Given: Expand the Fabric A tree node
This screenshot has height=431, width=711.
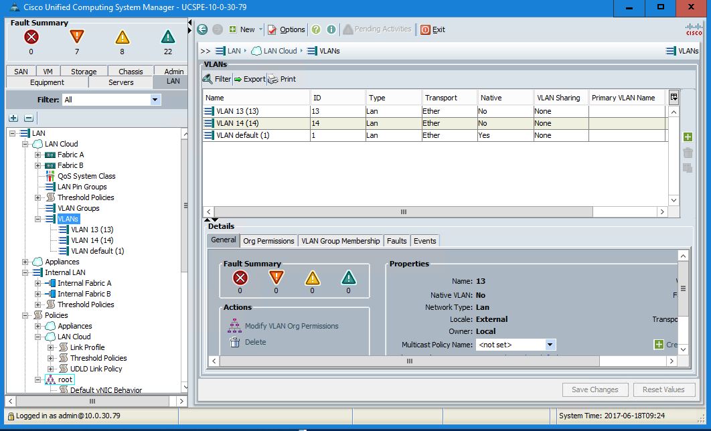Looking at the screenshot, I should (x=38, y=155).
